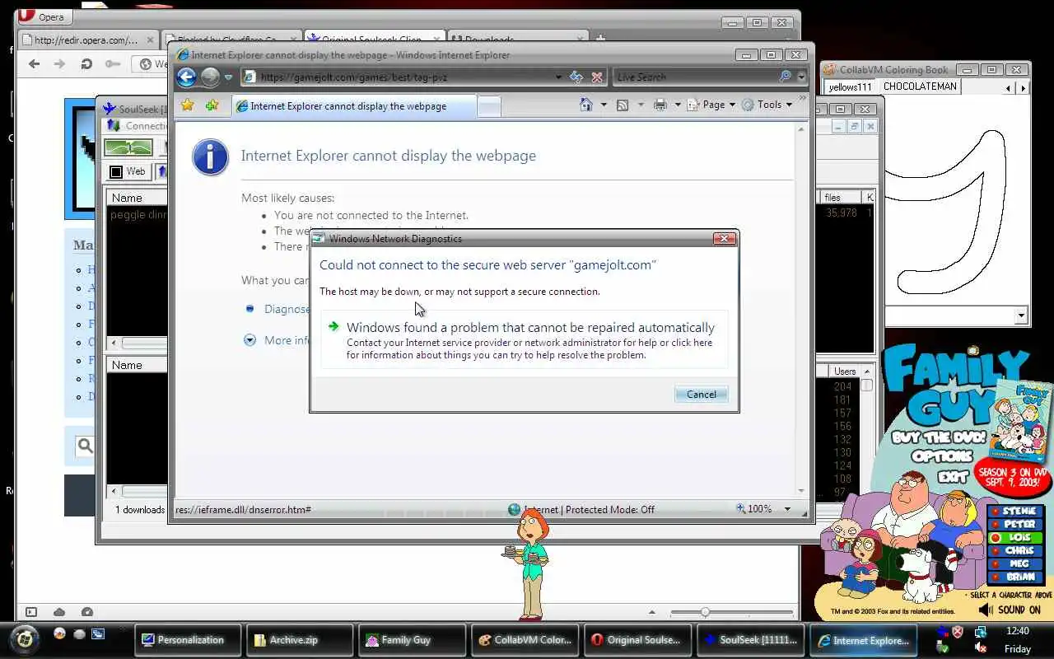Click Opera reload icon
This screenshot has height=659, width=1054.
[86, 63]
